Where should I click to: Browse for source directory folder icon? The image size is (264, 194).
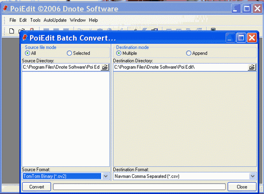coord(105,67)
